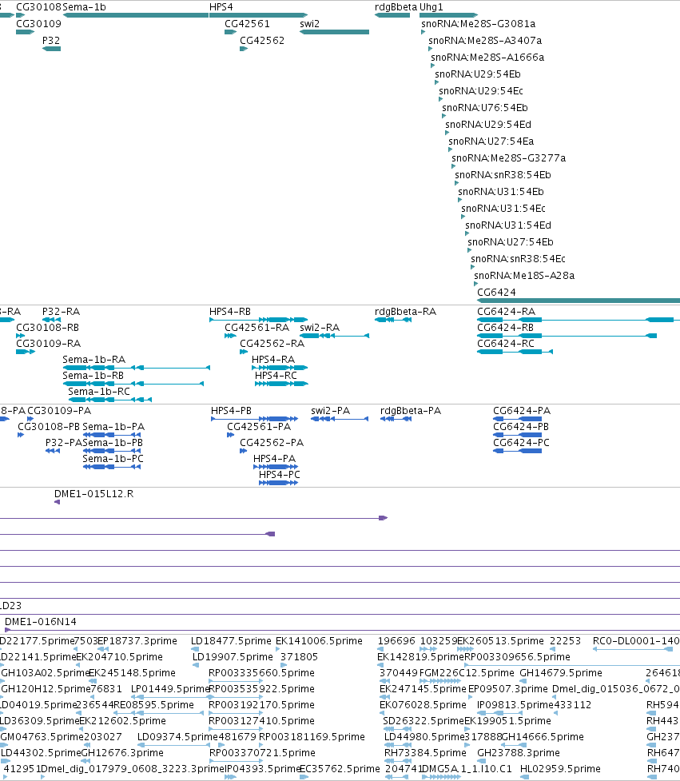Viewport: 680px width, 781px height.
Task: Click the swi2-RA transcript label
Action: coord(320,328)
